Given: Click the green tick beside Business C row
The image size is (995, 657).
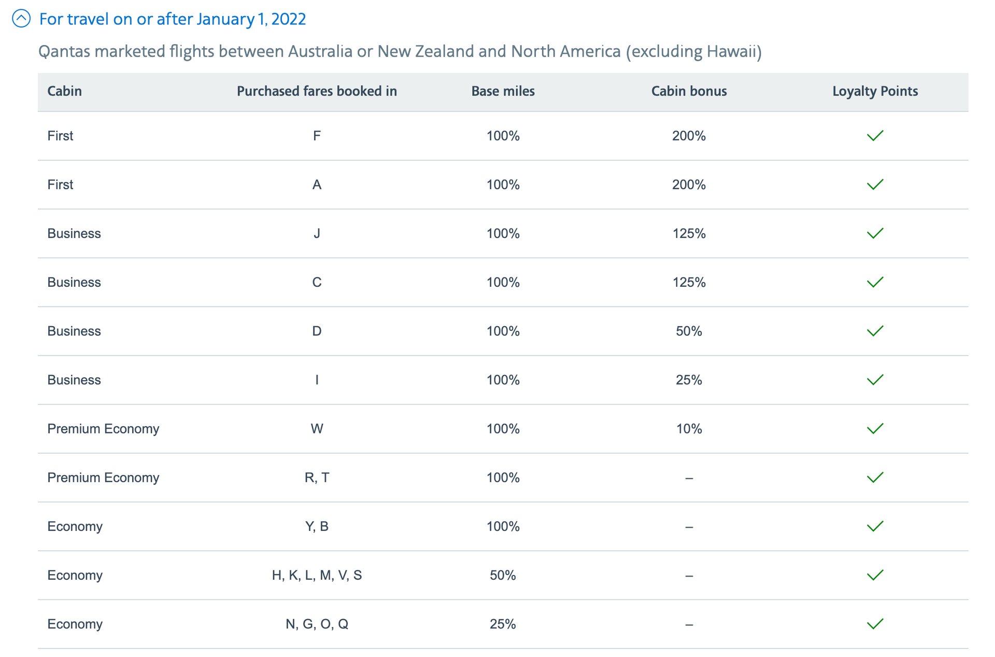Looking at the screenshot, I should tap(875, 282).
